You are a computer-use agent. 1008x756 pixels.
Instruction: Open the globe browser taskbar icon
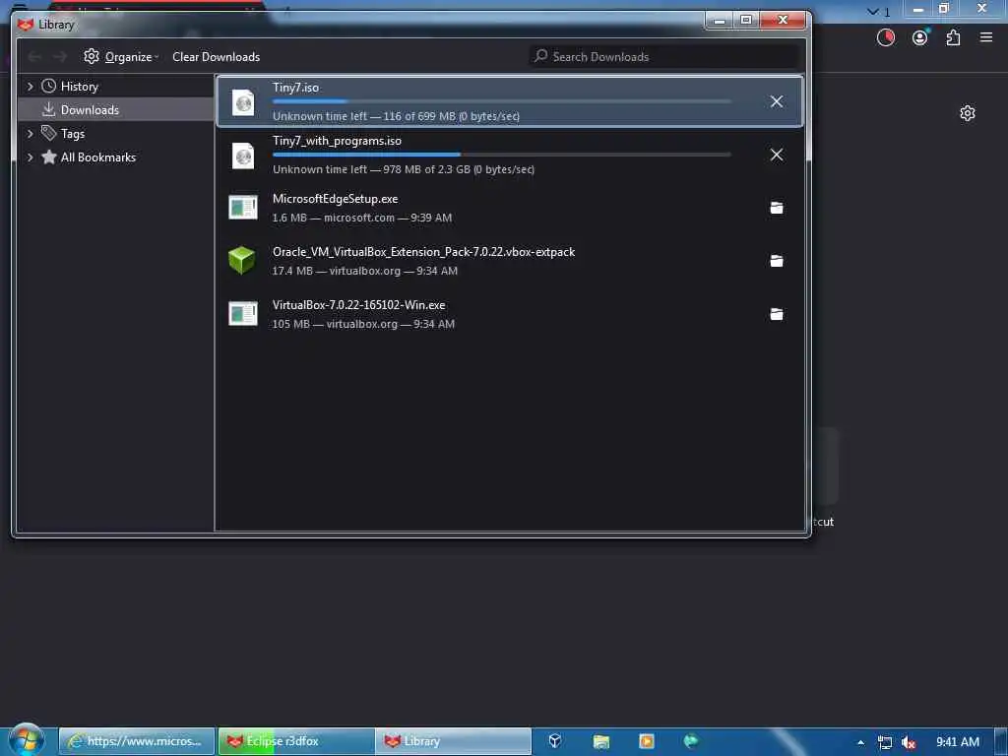691,741
